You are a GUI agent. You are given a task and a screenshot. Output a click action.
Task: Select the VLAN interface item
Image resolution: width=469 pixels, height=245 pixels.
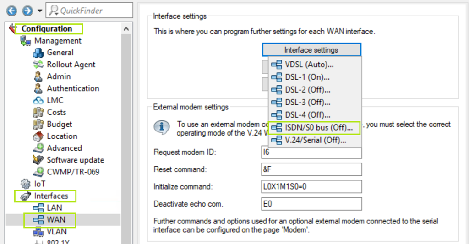(x=56, y=232)
